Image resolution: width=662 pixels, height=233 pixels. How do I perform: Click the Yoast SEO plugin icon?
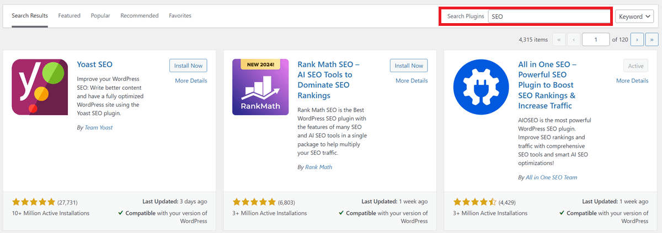point(40,87)
